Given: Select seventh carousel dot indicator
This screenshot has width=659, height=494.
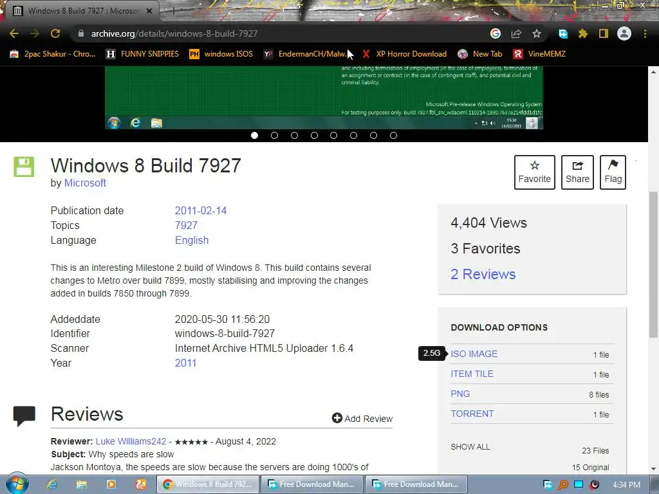Looking at the screenshot, I should point(373,135).
